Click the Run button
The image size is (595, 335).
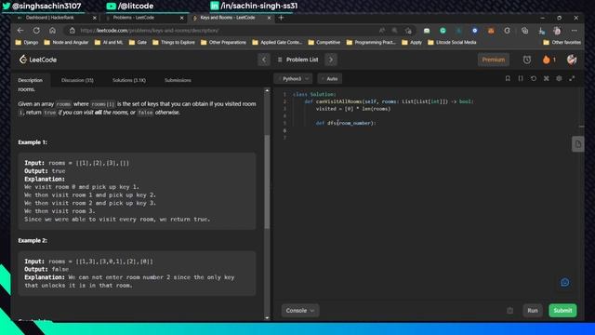(533, 310)
